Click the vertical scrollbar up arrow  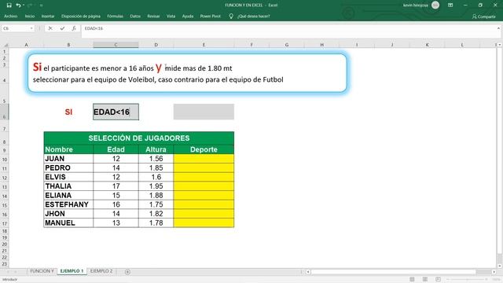(500, 45)
